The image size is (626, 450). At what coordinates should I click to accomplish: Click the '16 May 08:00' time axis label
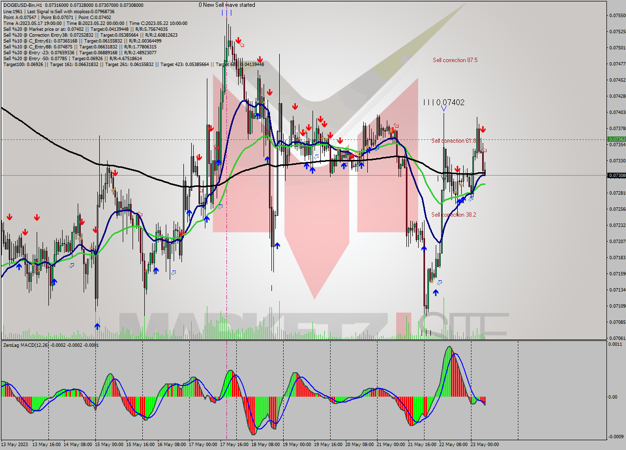tap(172, 445)
